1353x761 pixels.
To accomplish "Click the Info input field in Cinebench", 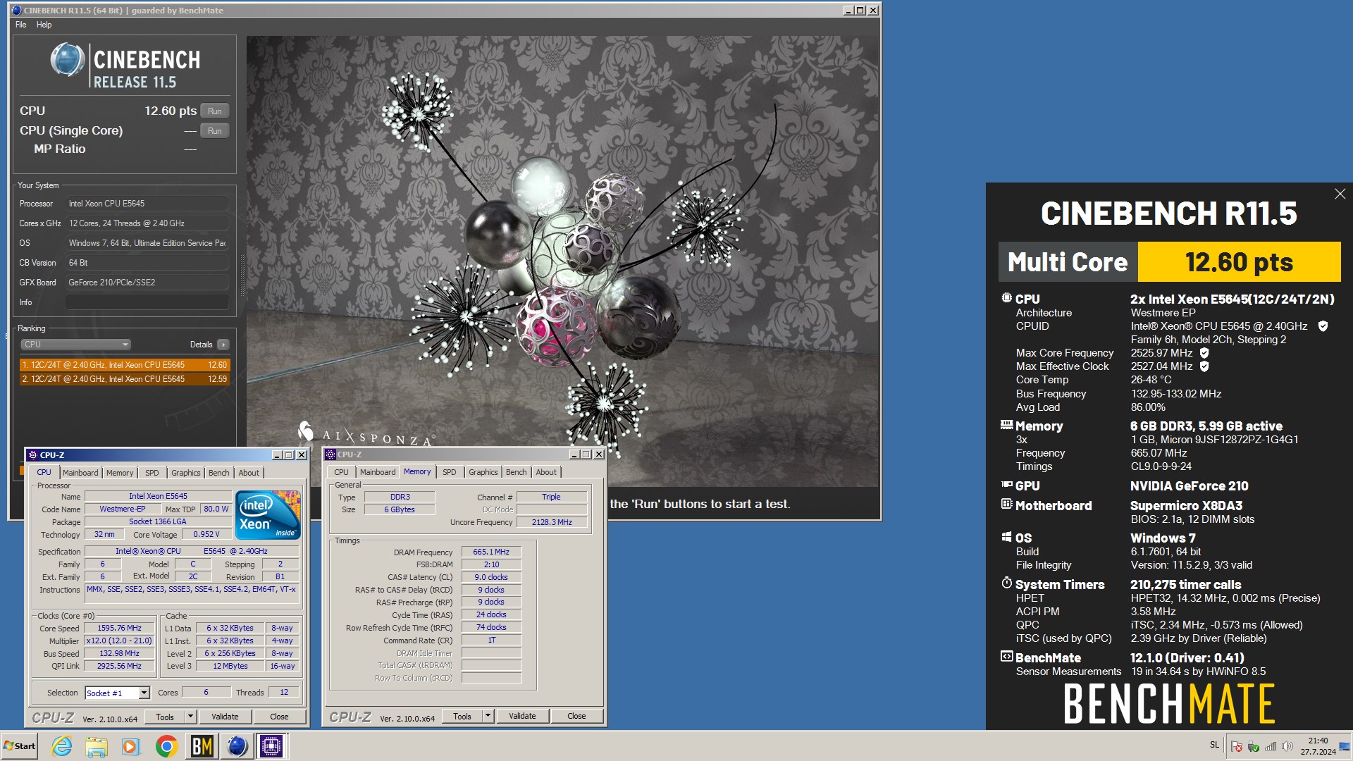I will tap(147, 302).
